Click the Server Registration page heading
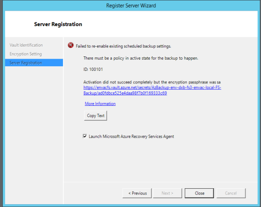Viewport: 261px width, 207px height. click(58, 24)
